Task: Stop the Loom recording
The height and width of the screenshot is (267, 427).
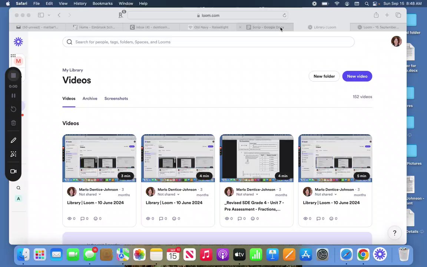Action: (x=13, y=76)
